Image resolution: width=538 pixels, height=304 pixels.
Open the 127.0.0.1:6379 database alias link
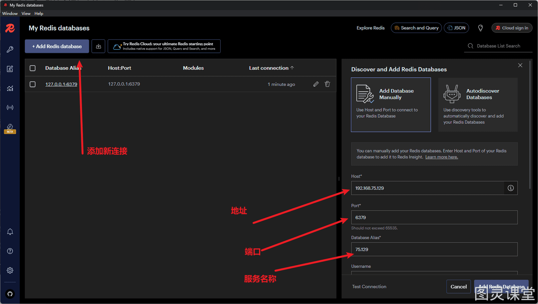61,84
